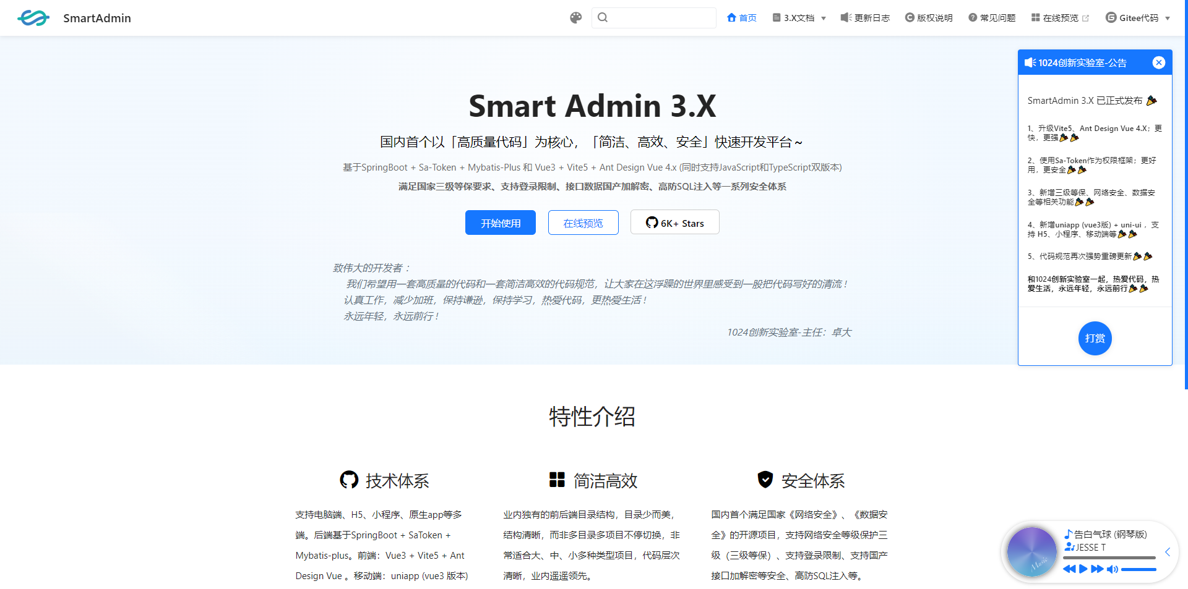This screenshot has width=1188, height=589.
Task: Click the SmartAdmin logo icon
Action: coord(33,18)
